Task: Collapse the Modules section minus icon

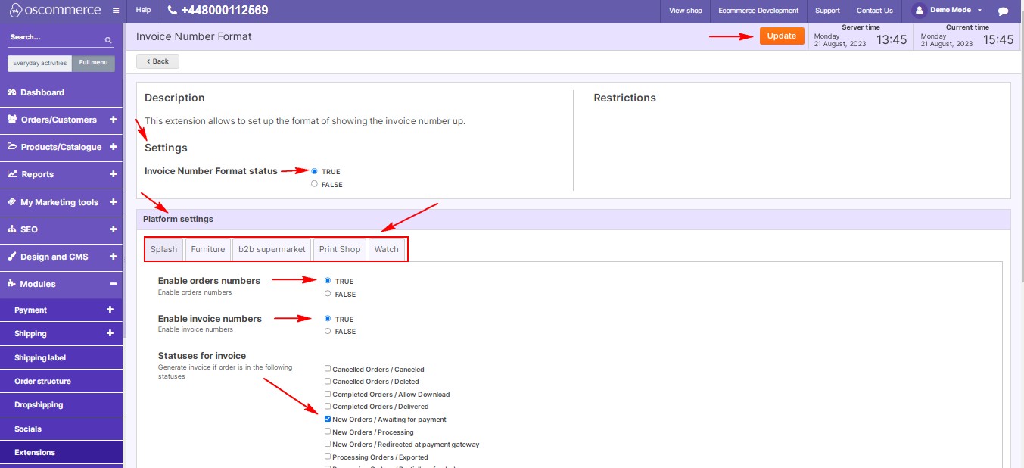Action: point(113,284)
